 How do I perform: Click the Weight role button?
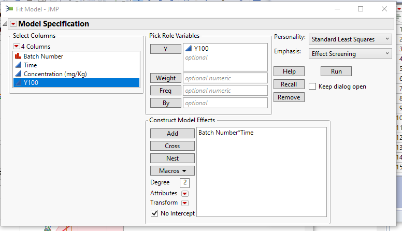166,78
